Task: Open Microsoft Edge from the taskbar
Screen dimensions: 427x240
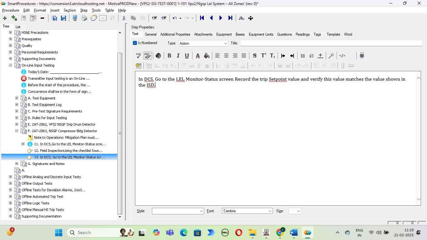Action: pos(183,233)
